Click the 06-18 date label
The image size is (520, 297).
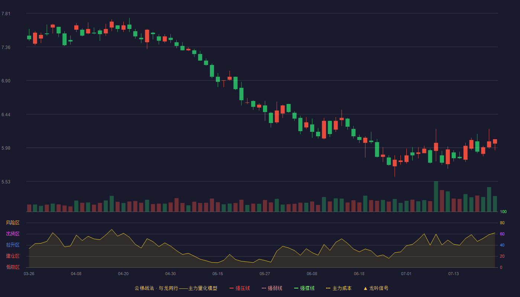[359, 274]
